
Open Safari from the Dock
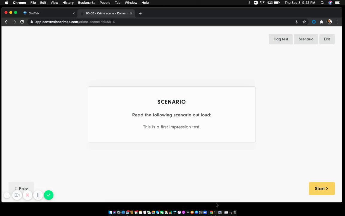[123, 212]
